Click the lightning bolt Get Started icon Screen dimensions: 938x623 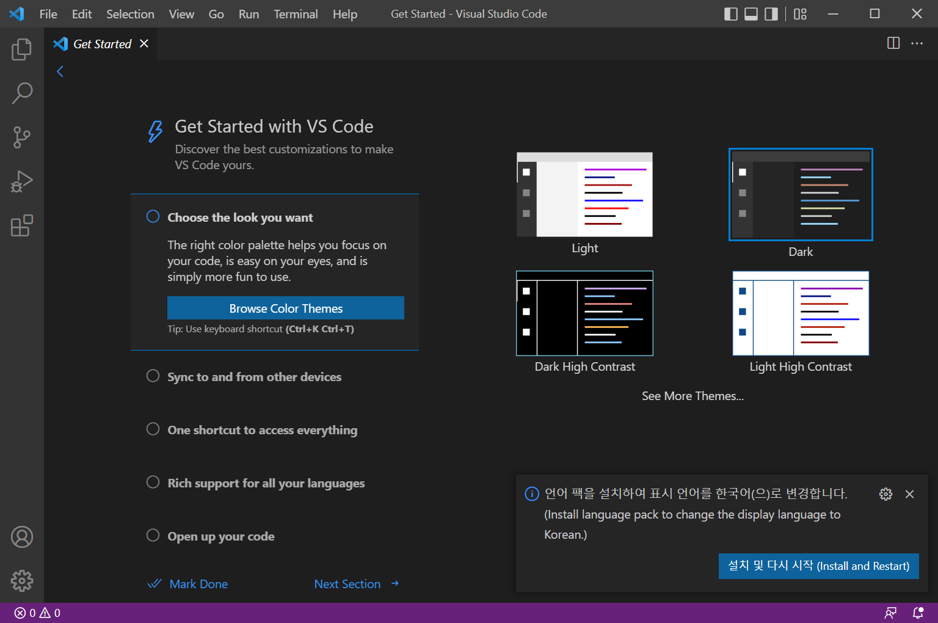point(155,131)
